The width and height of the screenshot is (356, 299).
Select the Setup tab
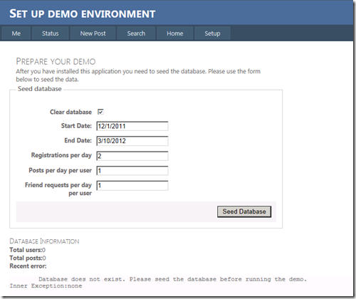pyautogui.click(x=212, y=33)
